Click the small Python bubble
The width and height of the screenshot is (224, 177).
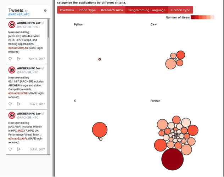(x=100, y=59)
